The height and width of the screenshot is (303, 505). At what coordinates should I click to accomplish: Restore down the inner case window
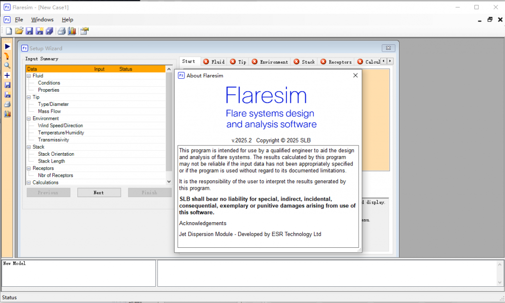coord(490,20)
